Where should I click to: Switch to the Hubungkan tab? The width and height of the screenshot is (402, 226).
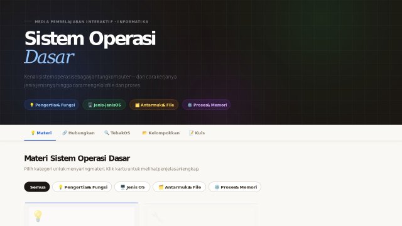click(79, 132)
